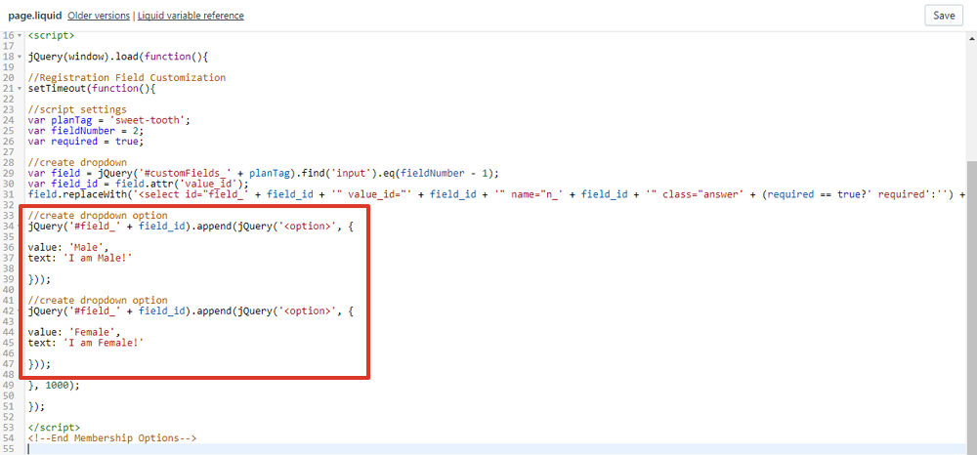977x455 pixels.
Task: Click the '//Registration Field Customization' comment
Action: click(126, 78)
